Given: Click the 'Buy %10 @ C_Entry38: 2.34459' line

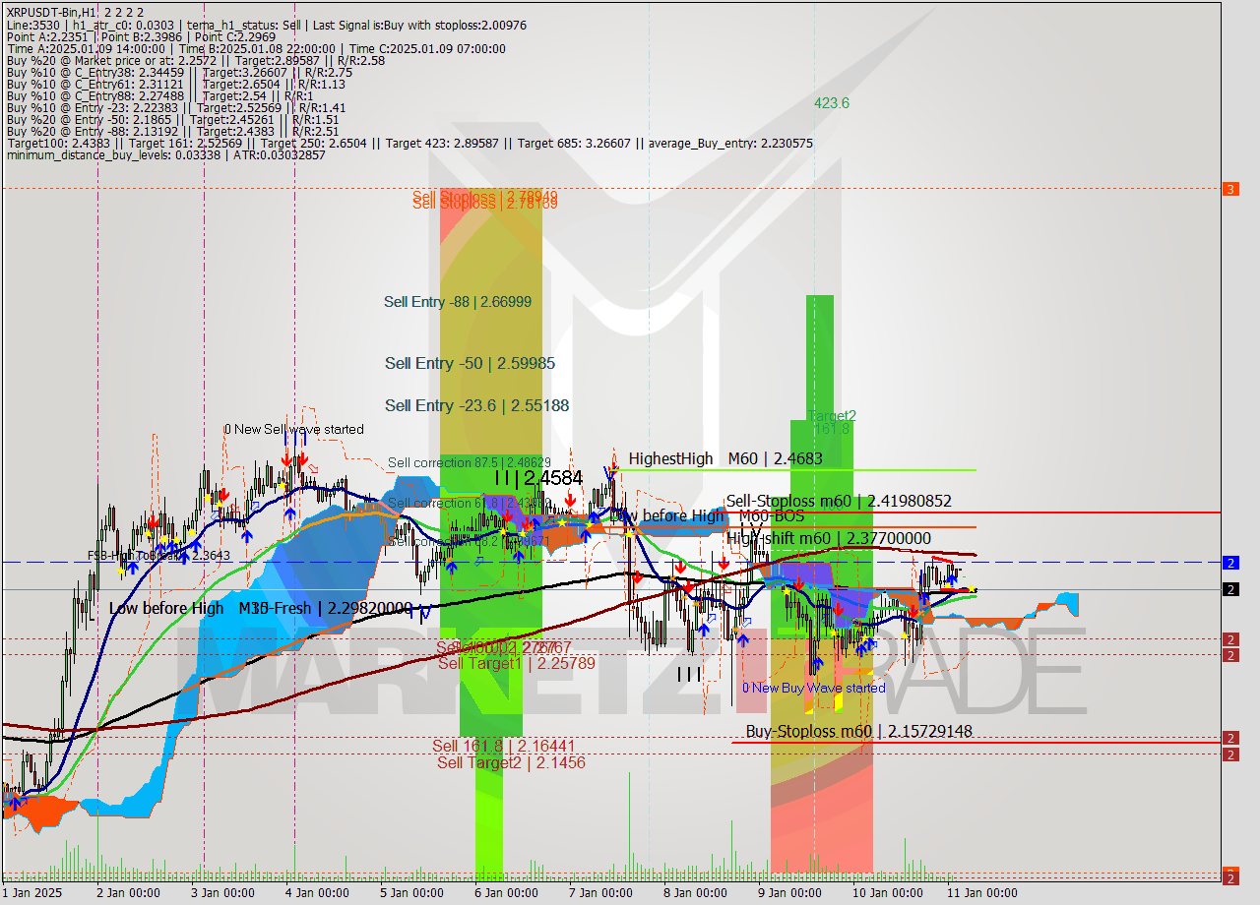Looking at the screenshot, I should pos(179,73).
